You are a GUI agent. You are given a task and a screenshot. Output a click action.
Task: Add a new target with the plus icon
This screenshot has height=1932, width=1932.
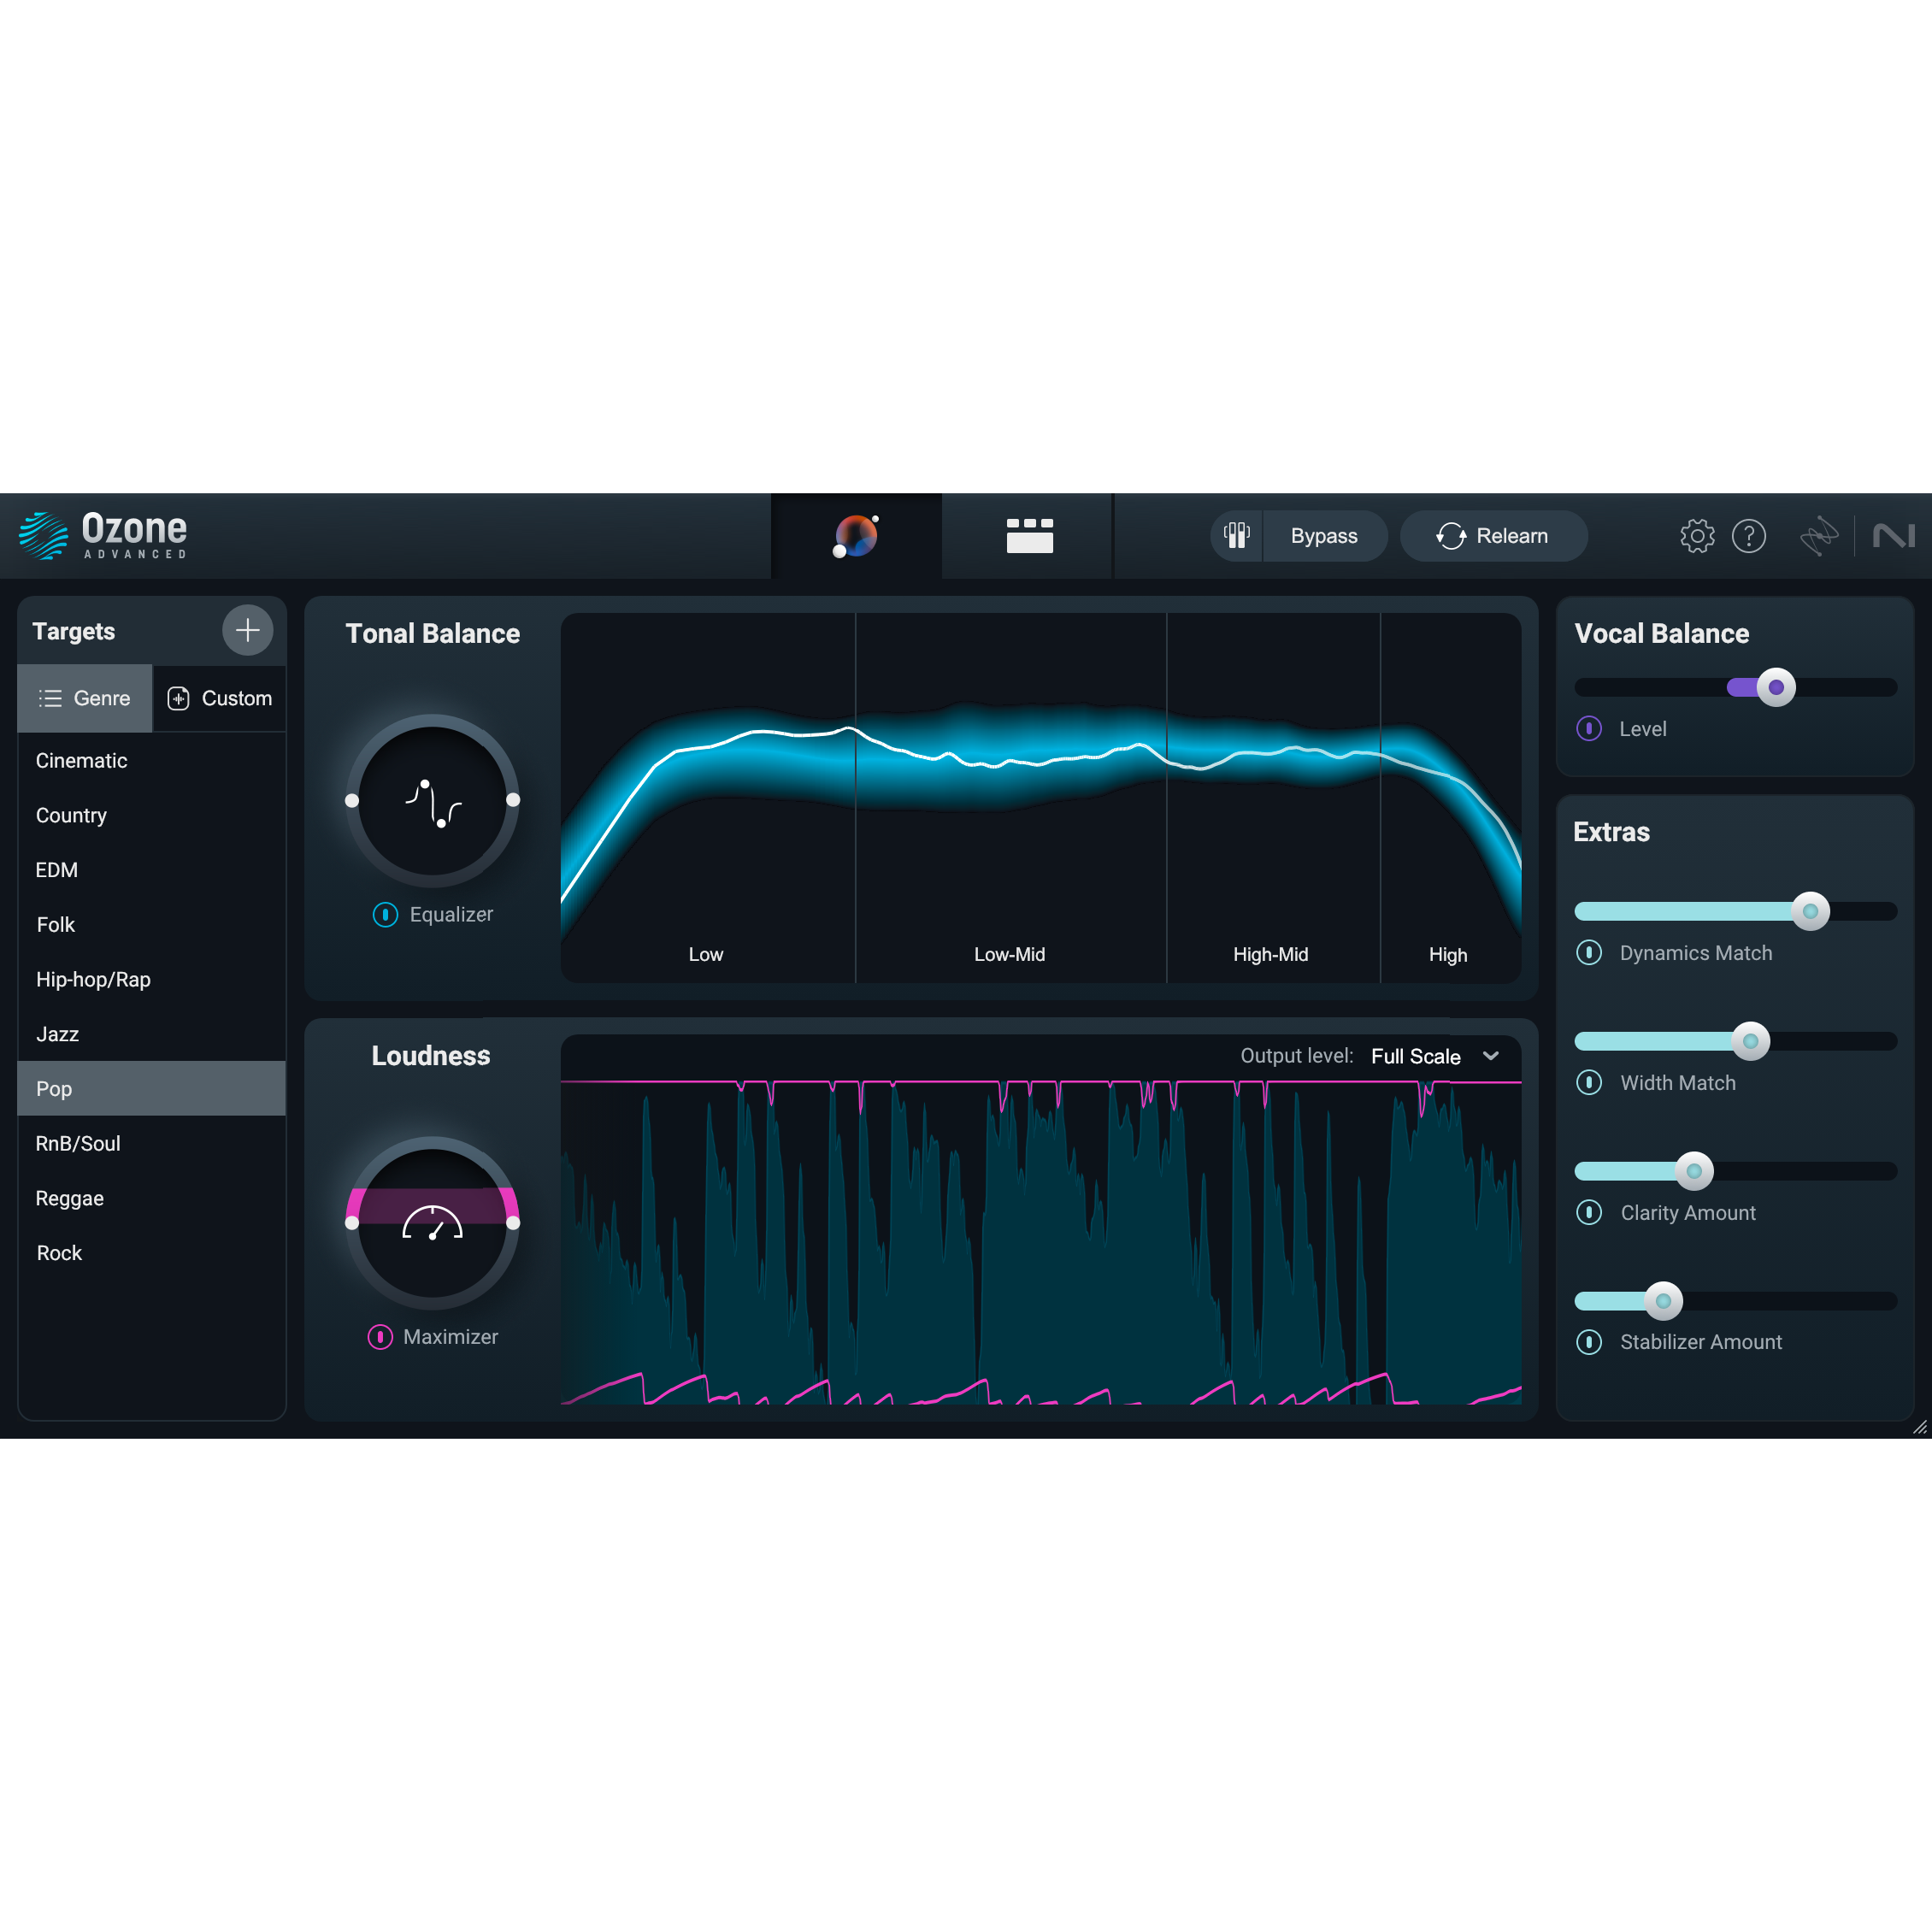[x=247, y=630]
